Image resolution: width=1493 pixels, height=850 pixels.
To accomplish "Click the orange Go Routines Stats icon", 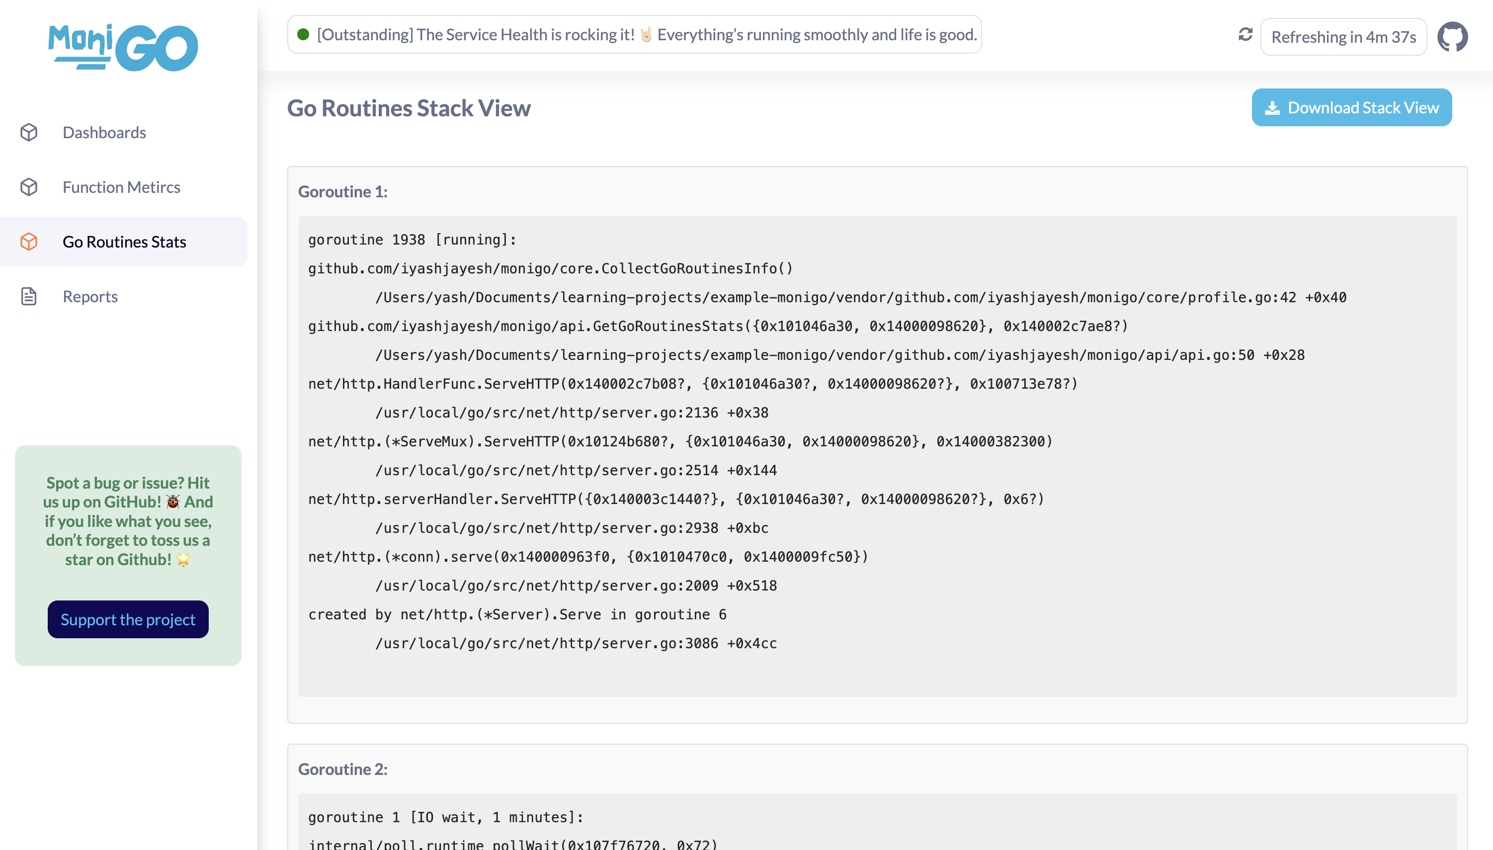I will (29, 242).
